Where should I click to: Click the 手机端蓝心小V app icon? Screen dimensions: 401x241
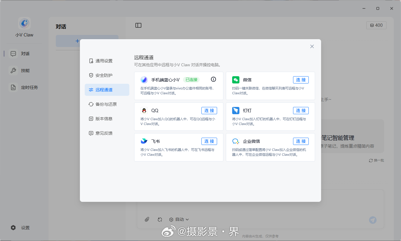[144, 80]
